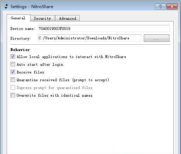Viewport: 181px width, 154px height.
Task: Enable Auto start after login
Action: pyautogui.click(x=13, y=64)
